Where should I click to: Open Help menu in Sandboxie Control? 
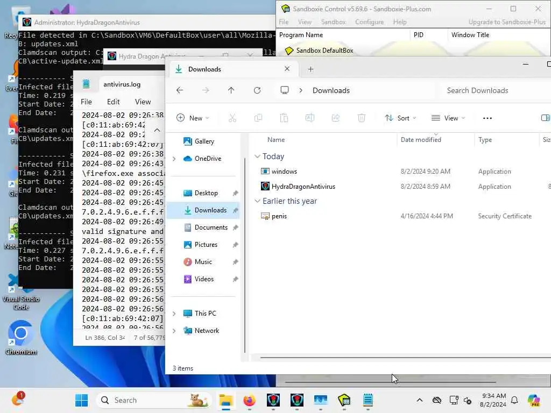[x=400, y=22]
